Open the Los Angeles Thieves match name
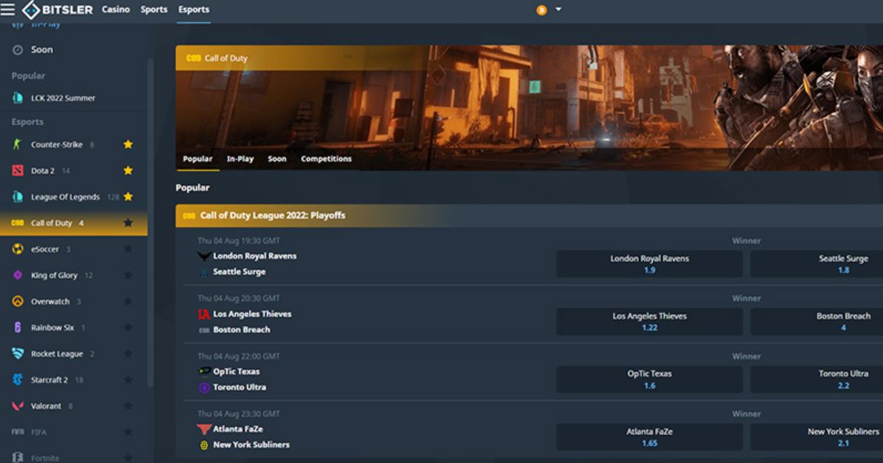Viewport: 883px width, 463px height. point(252,314)
